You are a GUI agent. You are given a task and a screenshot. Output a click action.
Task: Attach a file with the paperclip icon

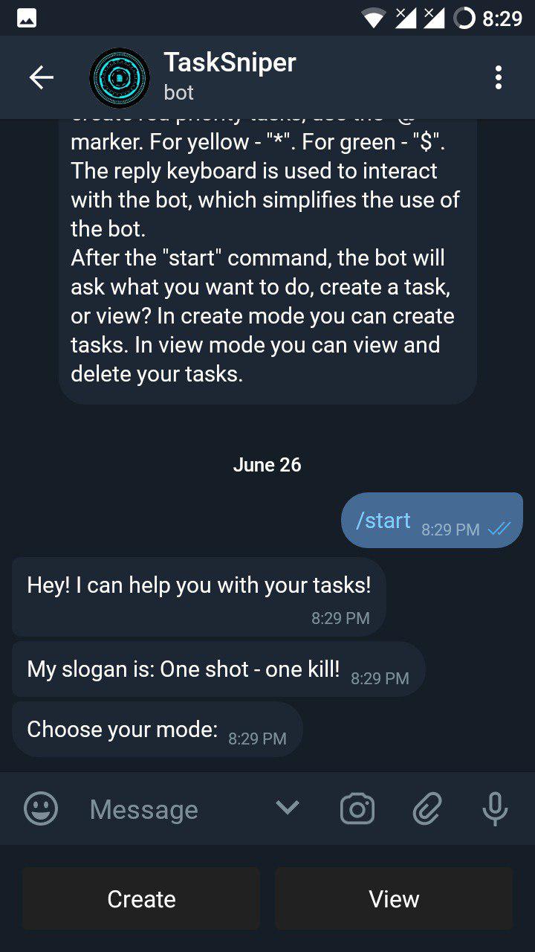(427, 808)
